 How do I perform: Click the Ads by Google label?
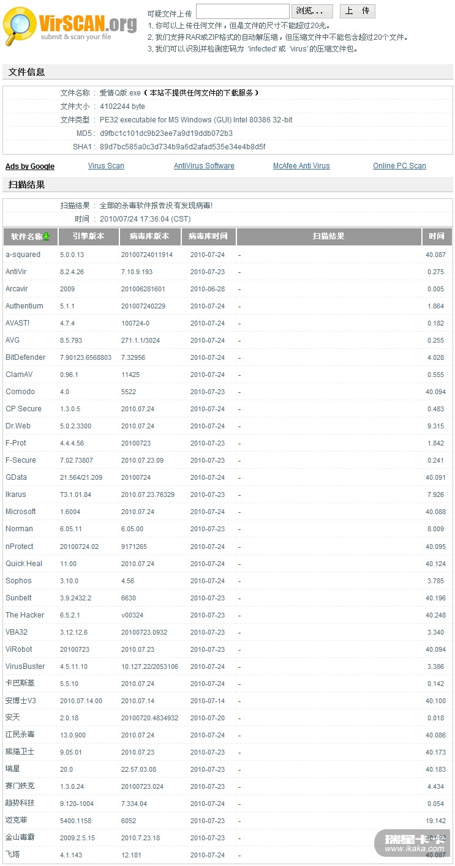point(30,166)
